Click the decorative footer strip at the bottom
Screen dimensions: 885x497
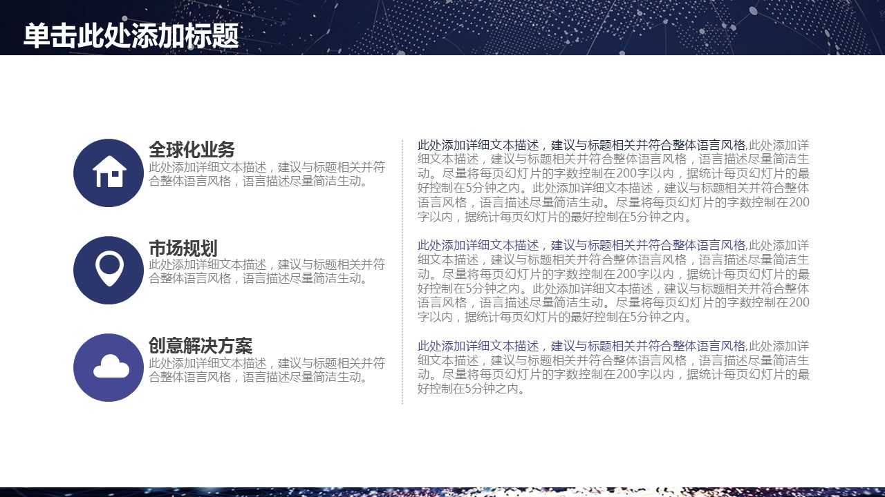coord(442,491)
